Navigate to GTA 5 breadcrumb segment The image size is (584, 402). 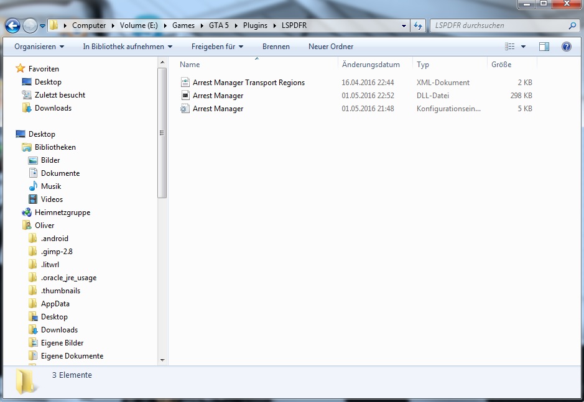[x=219, y=25]
